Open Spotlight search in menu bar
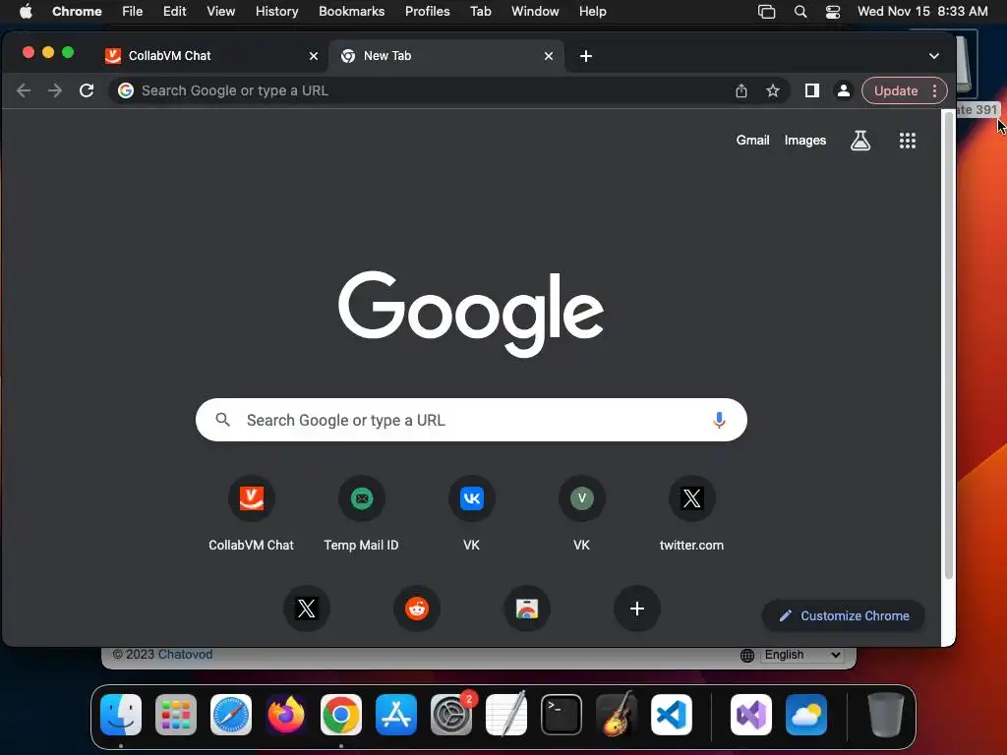The width and height of the screenshot is (1007, 755). pos(800,12)
